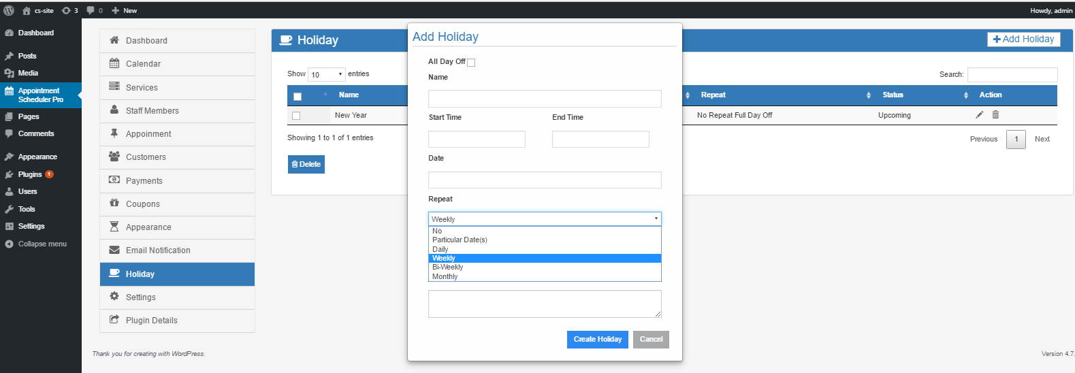Toggle the select-all checkbox in table header

tap(298, 96)
